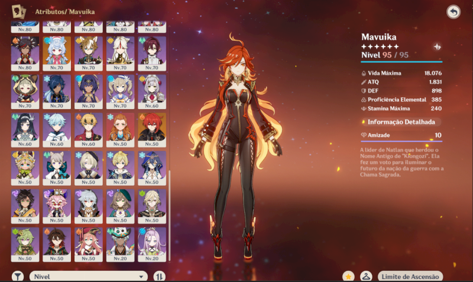Click the Amizade progress bar
Image resolution: width=473 pixels, height=282 pixels.
[x=401, y=141]
